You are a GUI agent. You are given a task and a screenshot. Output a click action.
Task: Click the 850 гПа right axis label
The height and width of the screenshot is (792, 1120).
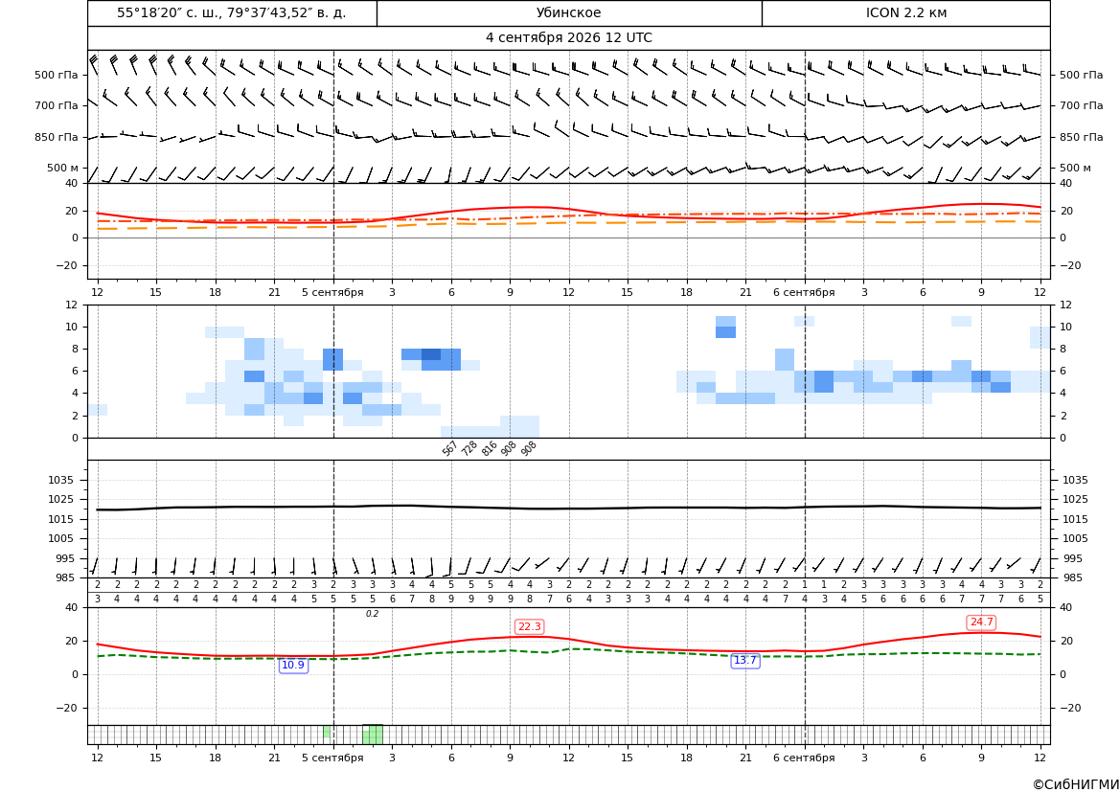(1082, 137)
